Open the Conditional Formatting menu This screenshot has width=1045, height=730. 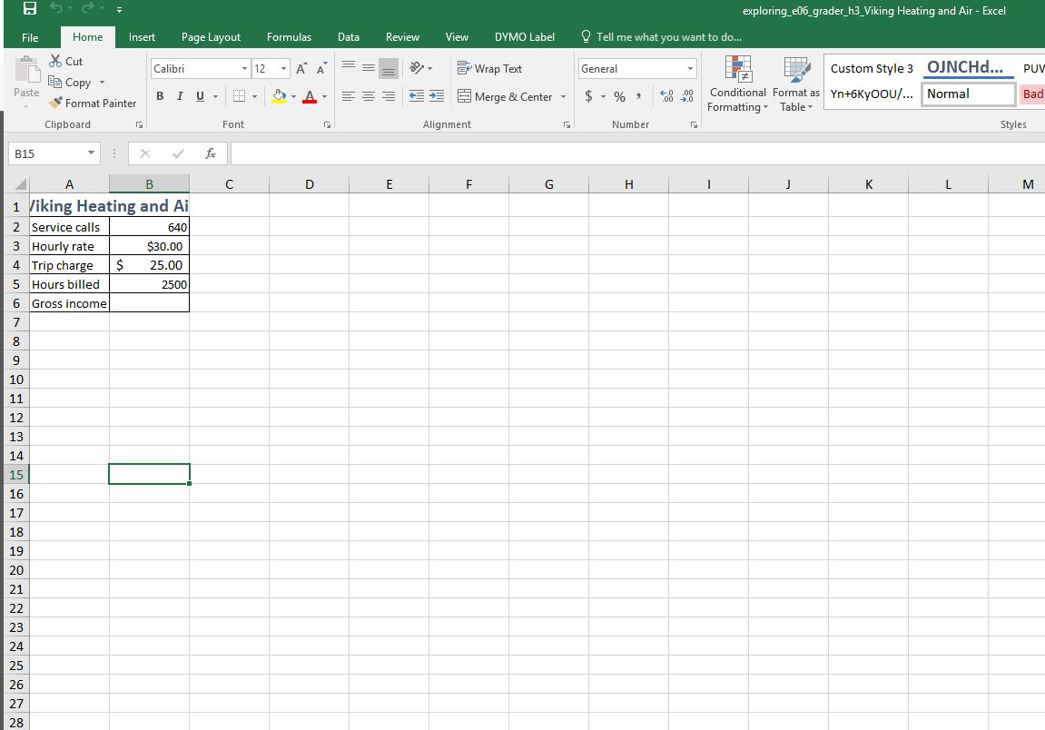coord(738,84)
